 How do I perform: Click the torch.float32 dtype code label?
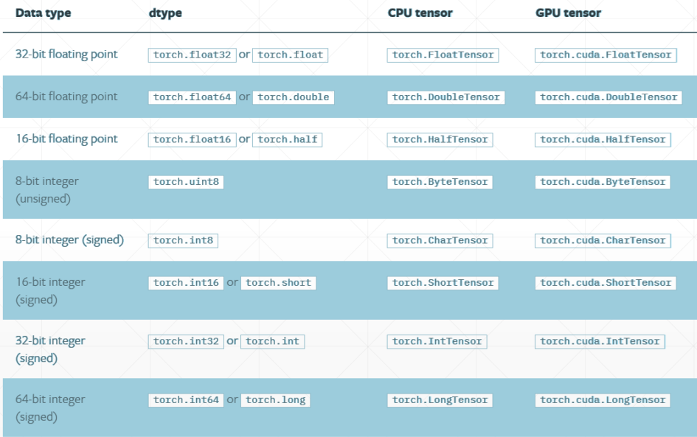[x=190, y=55]
